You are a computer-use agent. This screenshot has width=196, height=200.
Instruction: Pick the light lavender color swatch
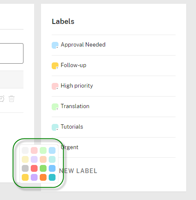[x=34, y=159]
